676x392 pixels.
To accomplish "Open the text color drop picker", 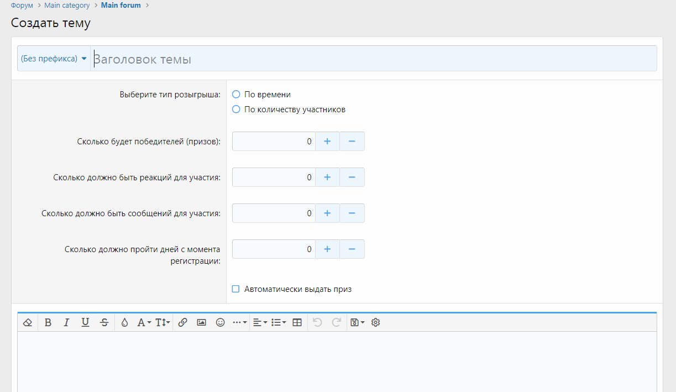I will [x=124, y=322].
